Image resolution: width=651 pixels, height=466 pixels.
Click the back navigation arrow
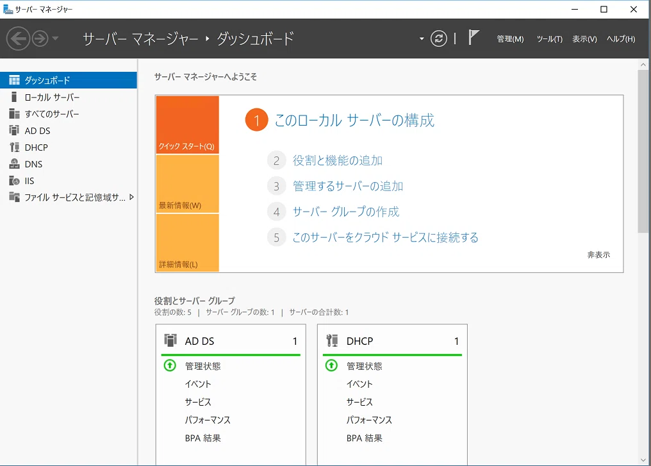pyautogui.click(x=18, y=38)
